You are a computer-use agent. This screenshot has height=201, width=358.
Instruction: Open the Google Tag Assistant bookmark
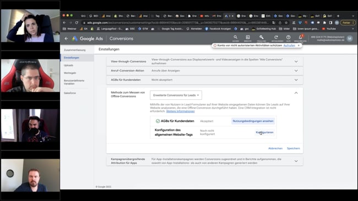[171, 29]
